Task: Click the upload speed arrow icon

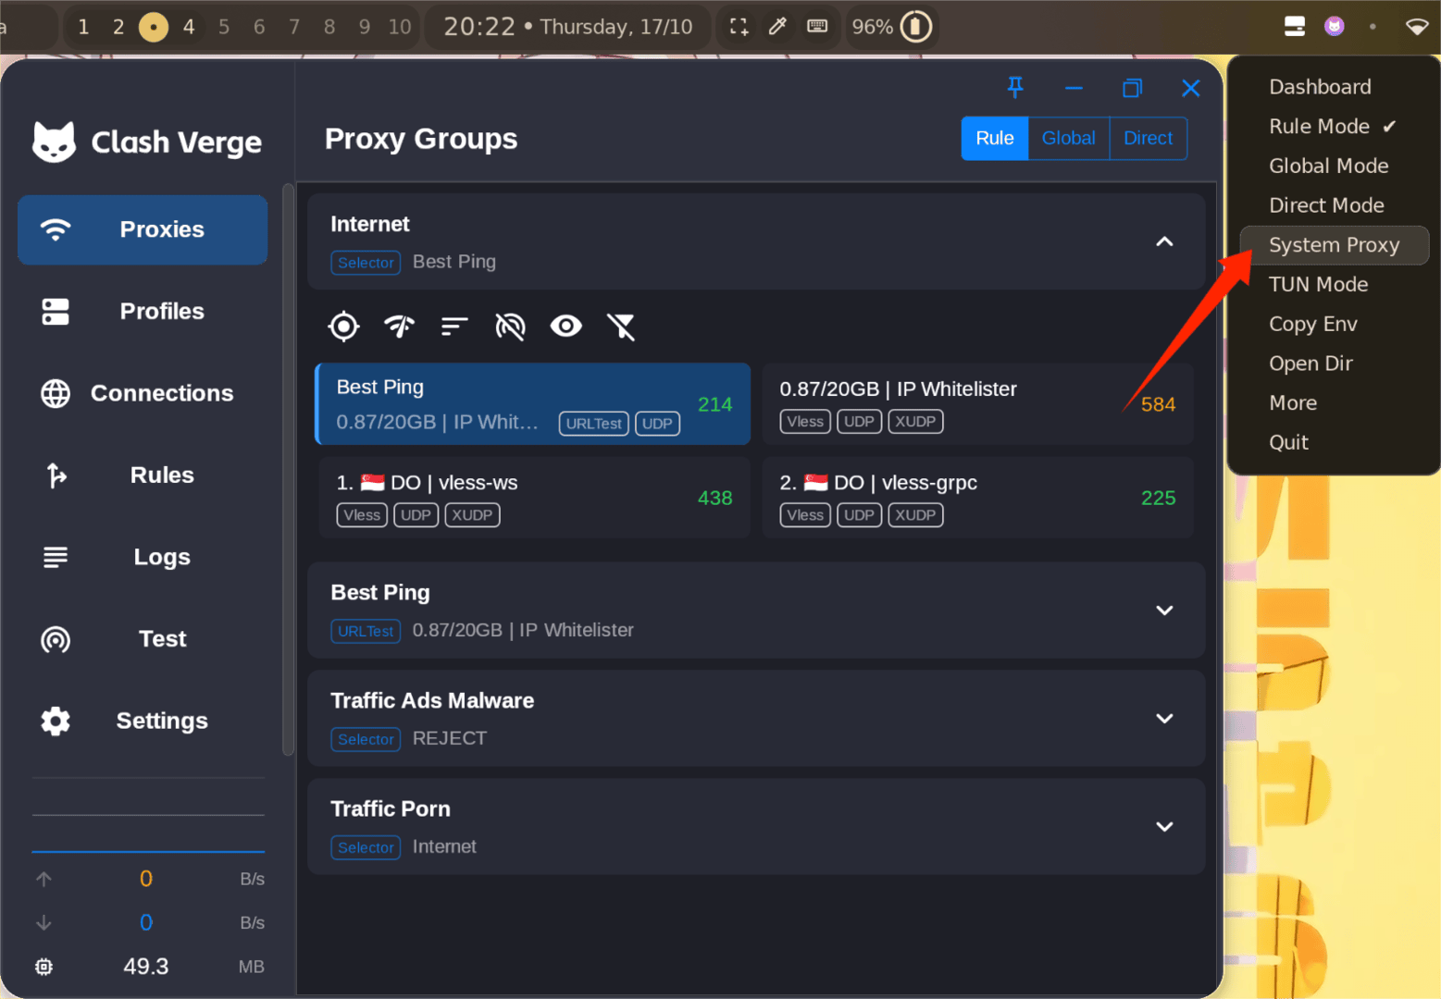Action: 43,879
